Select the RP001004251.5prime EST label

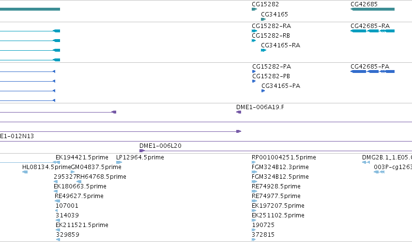(284, 157)
